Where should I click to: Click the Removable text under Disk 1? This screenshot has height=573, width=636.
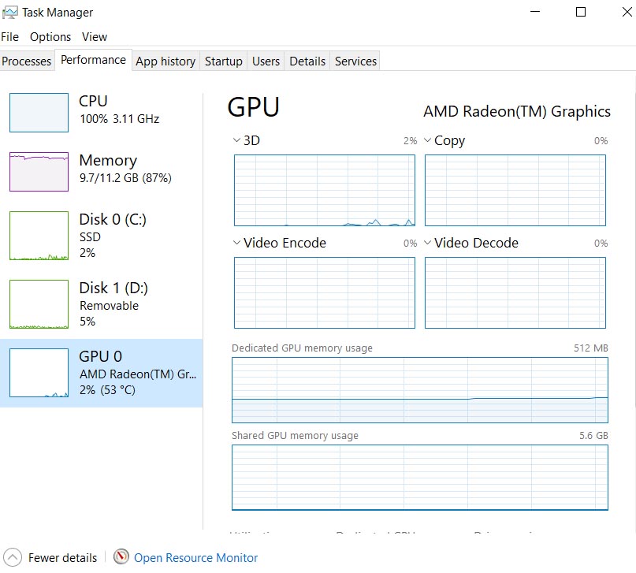[x=109, y=305]
